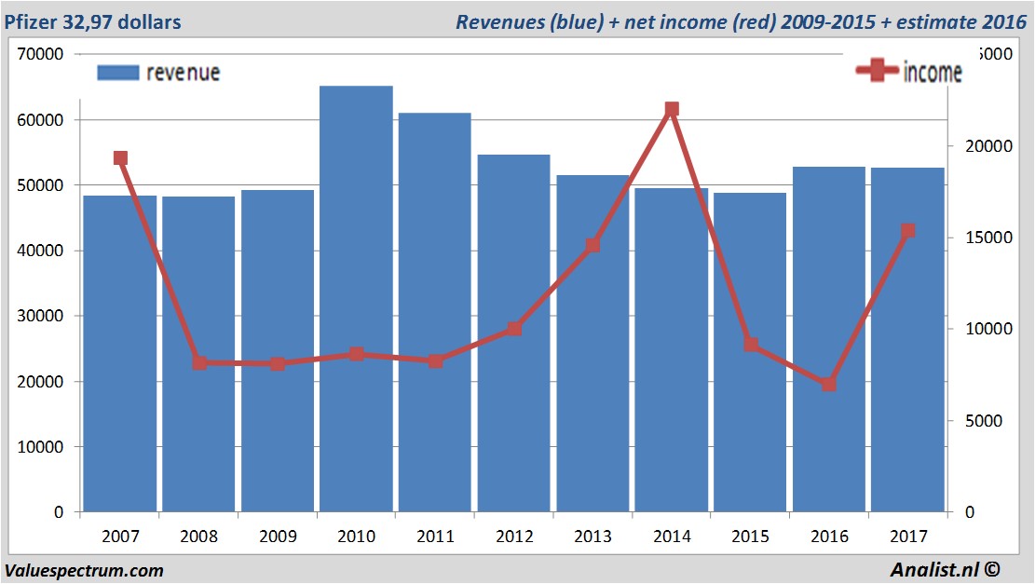Click the 2011 x-axis year label
The image size is (1035, 584).
pos(436,536)
